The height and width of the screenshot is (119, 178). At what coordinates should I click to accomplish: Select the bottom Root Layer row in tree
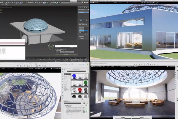70,114
